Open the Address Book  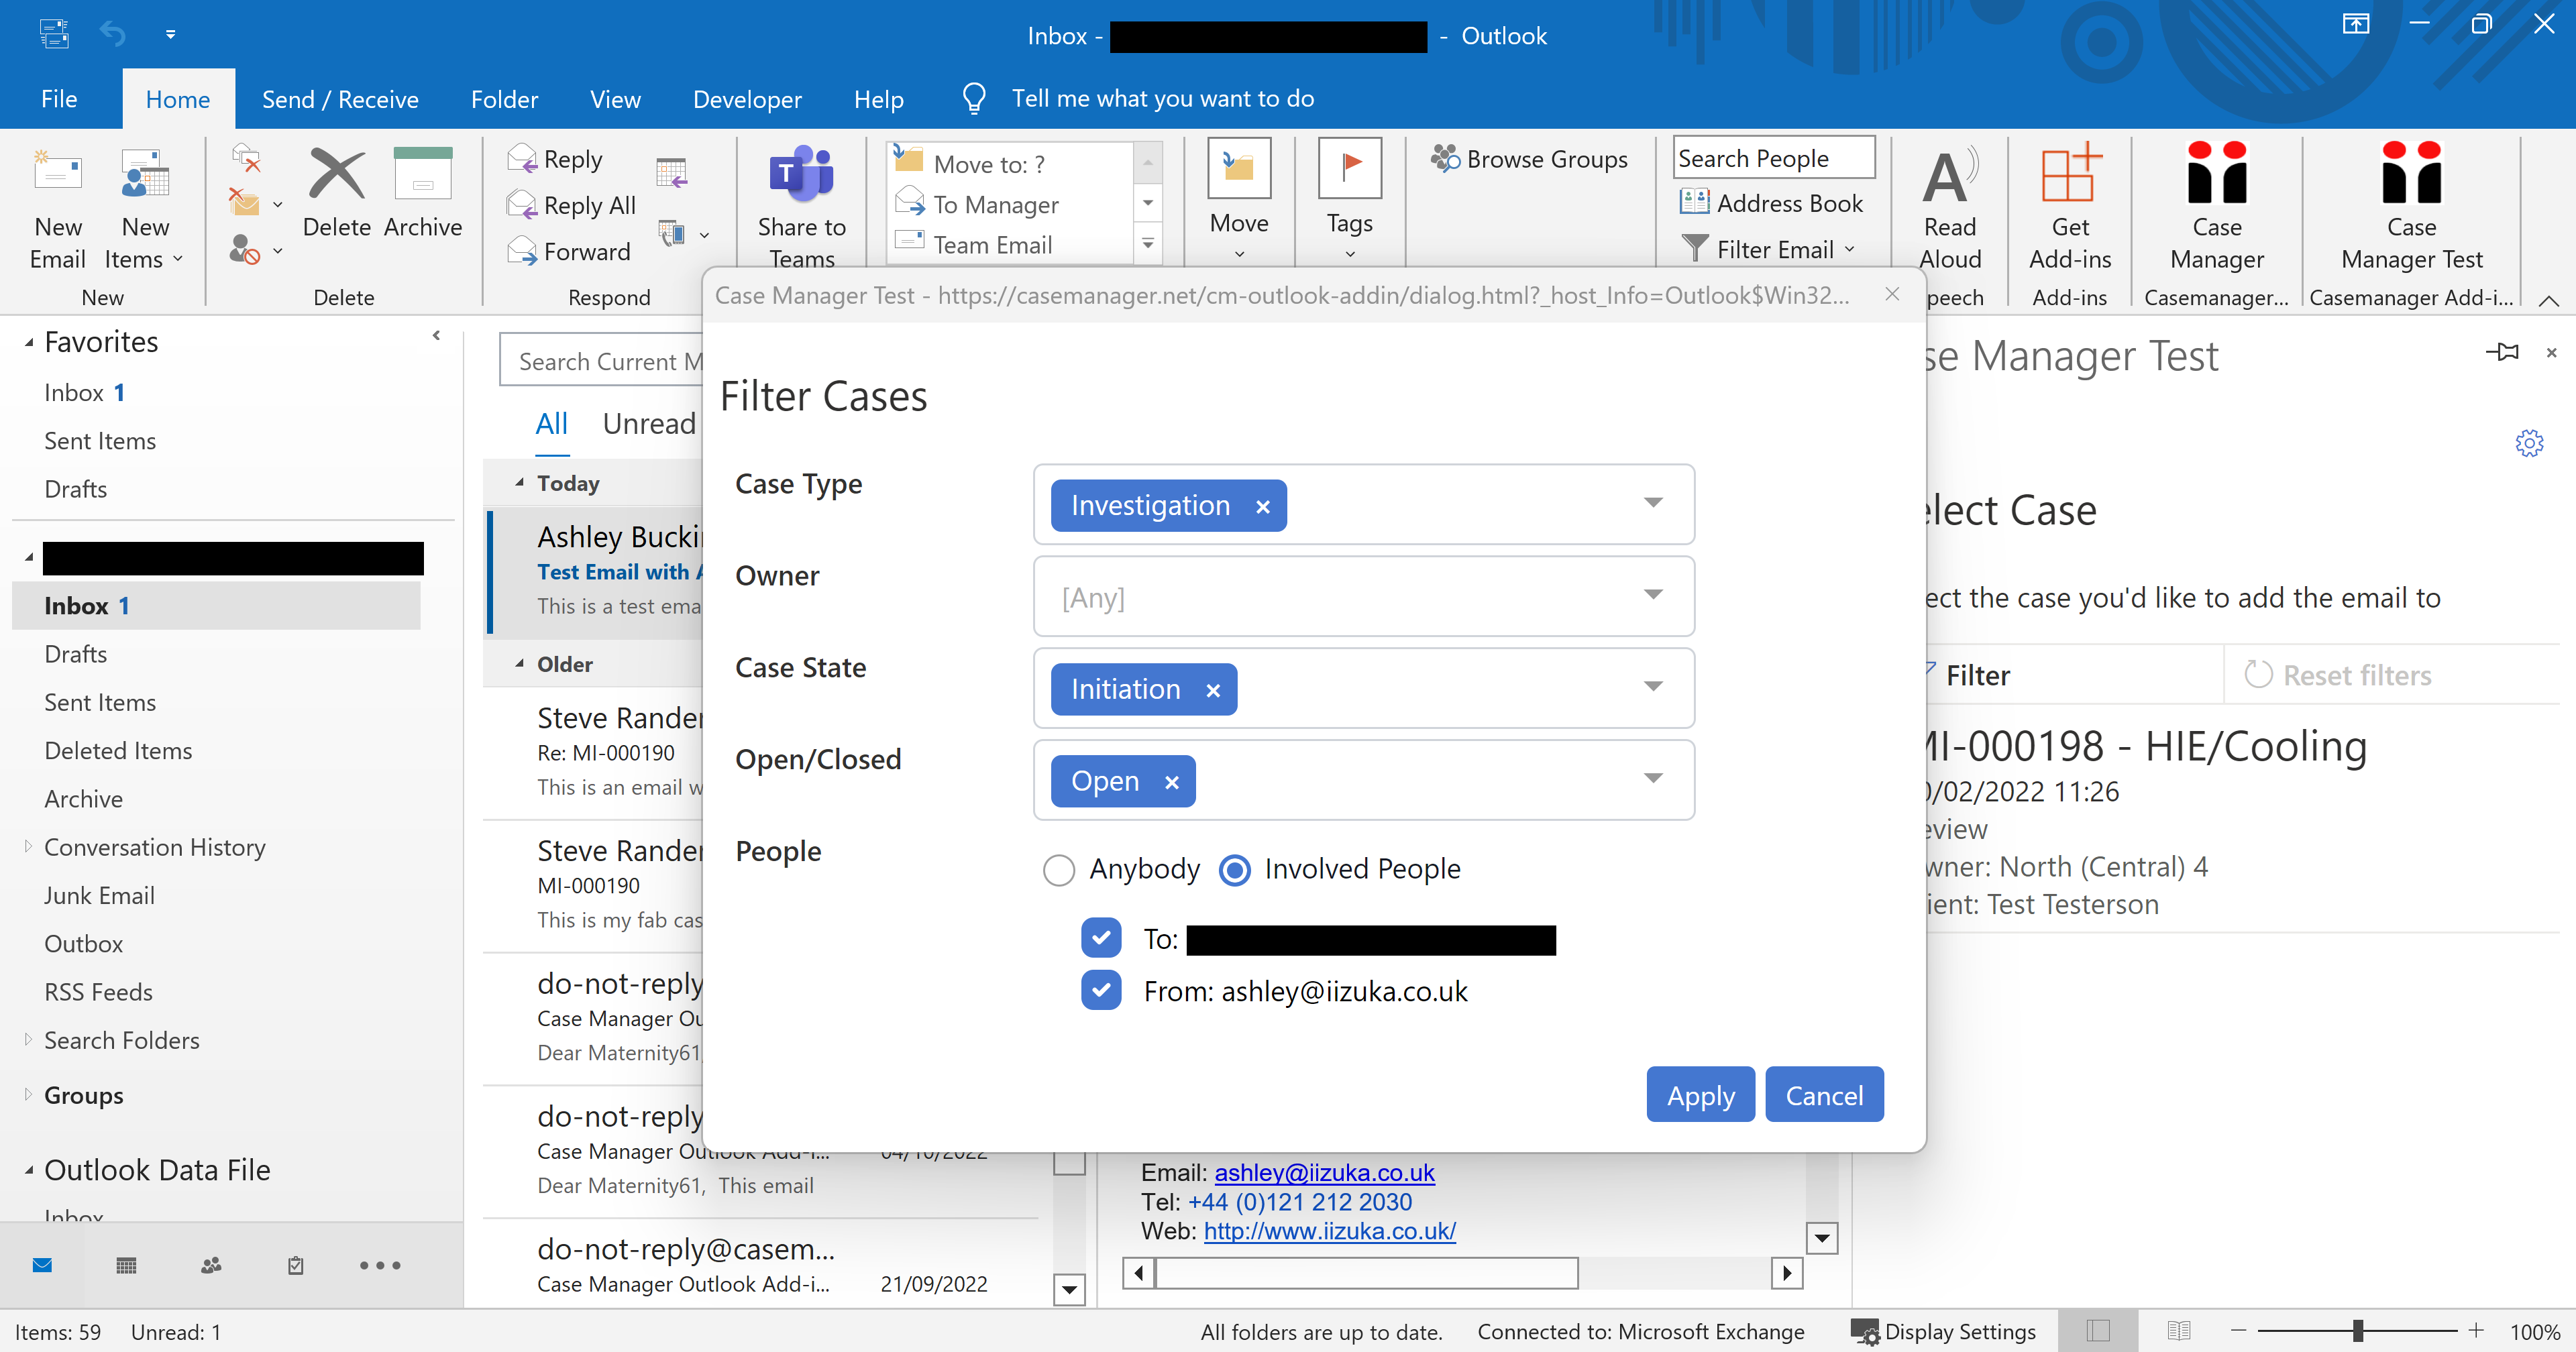1771,203
